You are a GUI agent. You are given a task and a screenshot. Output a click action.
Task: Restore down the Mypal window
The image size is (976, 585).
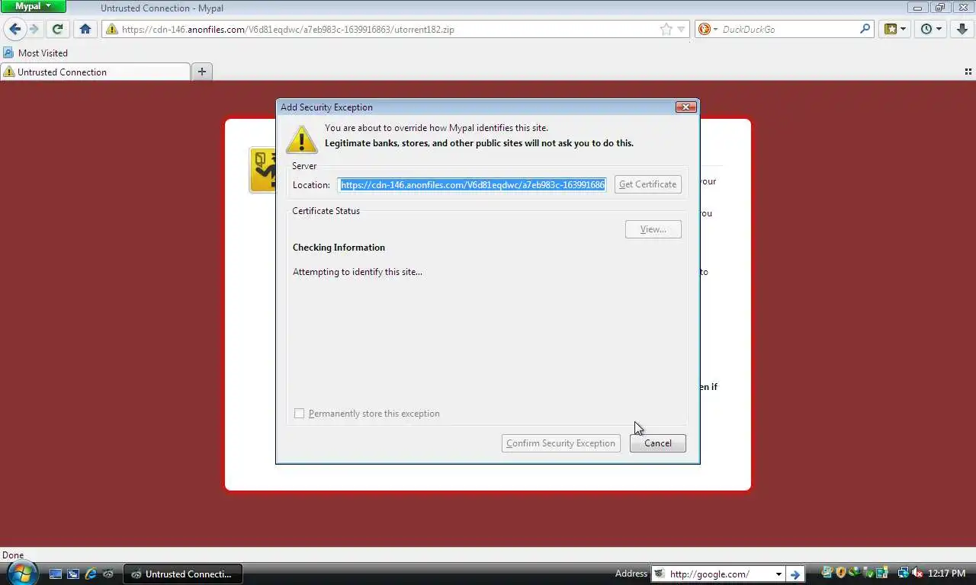939,7
